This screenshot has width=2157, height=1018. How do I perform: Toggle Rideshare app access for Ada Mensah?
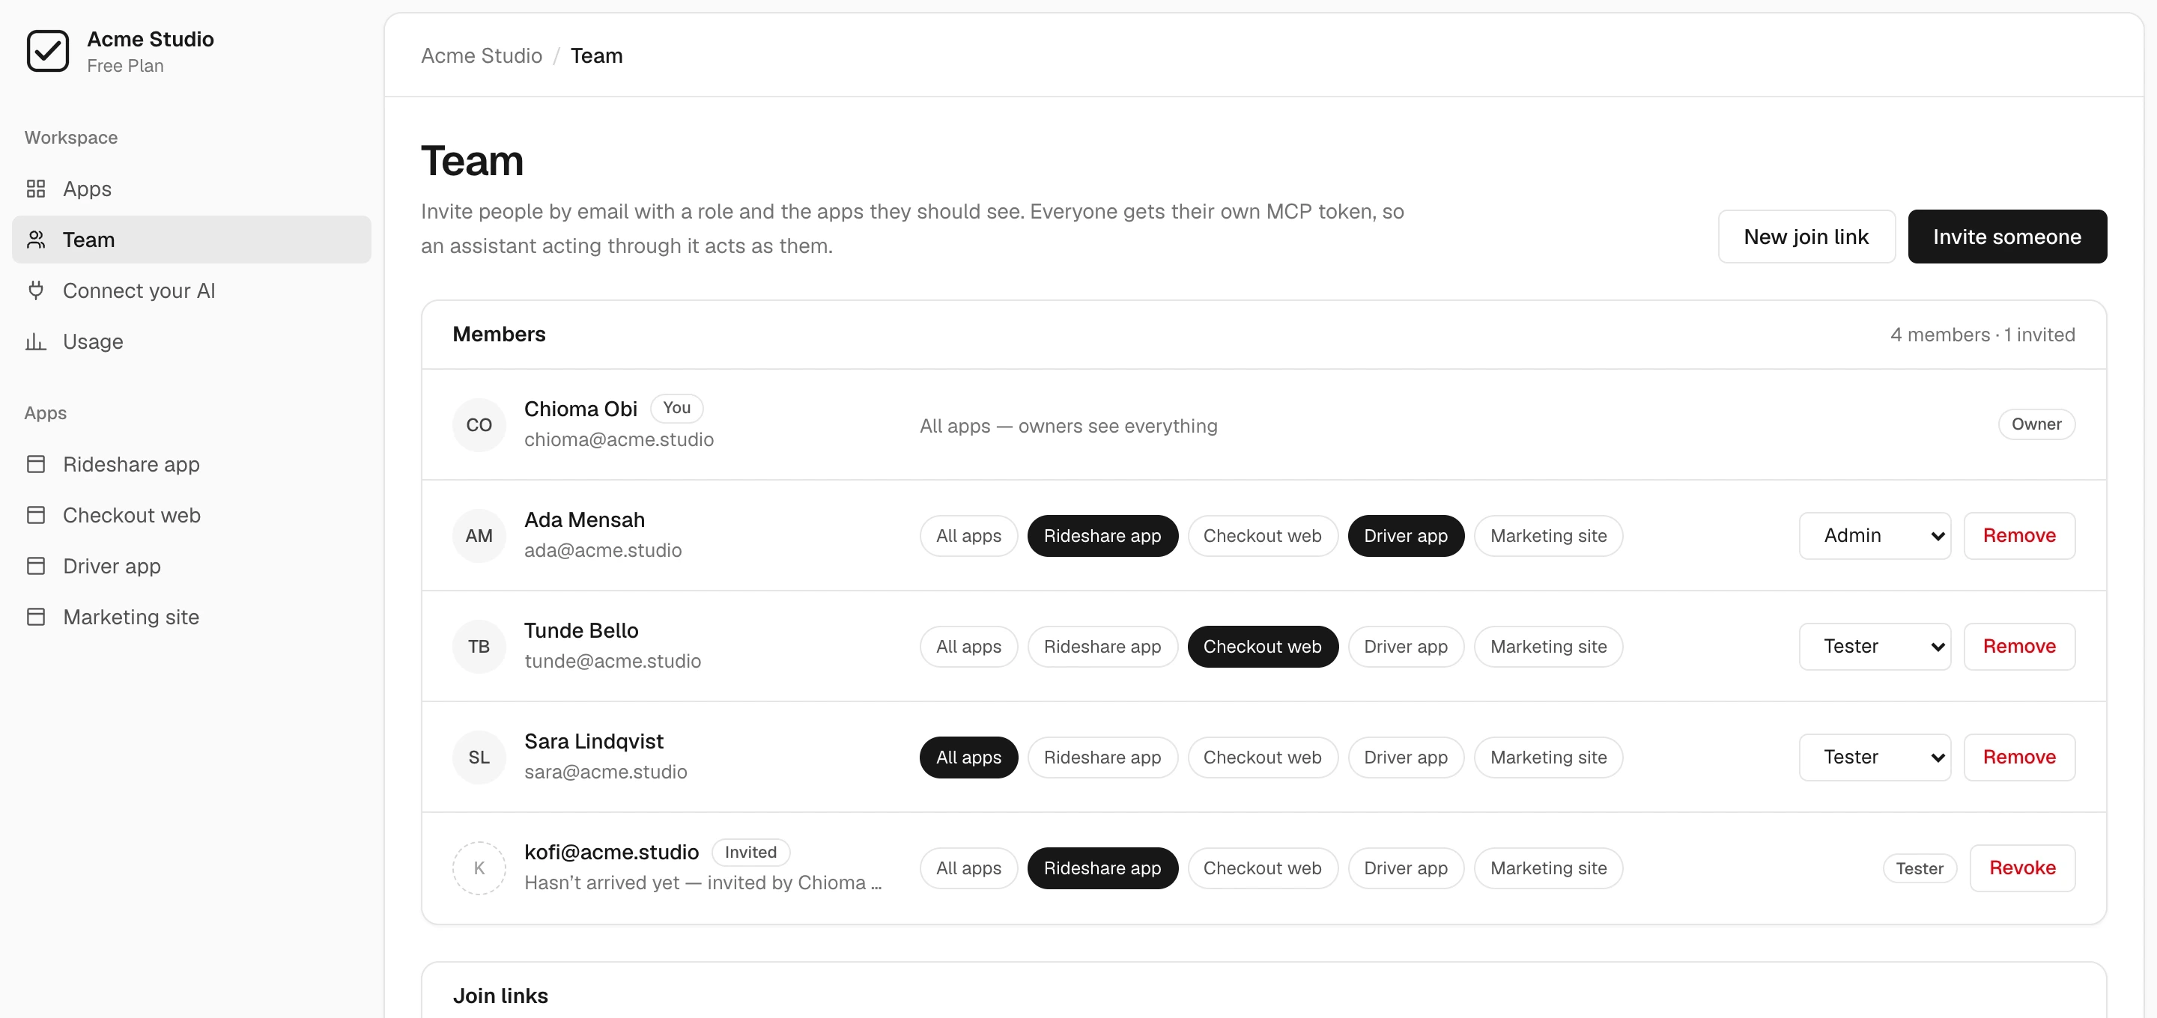click(1102, 536)
